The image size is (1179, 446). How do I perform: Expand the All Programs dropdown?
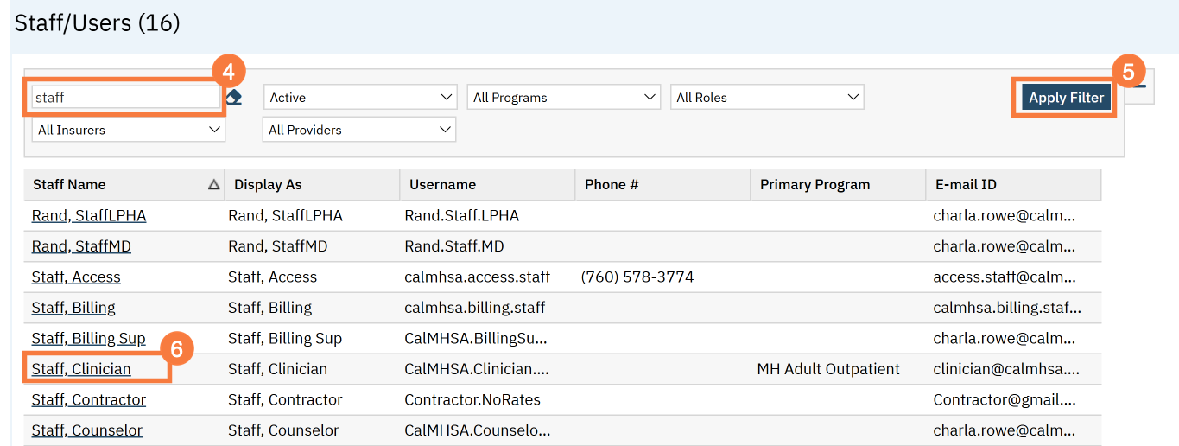coord(563,98)
